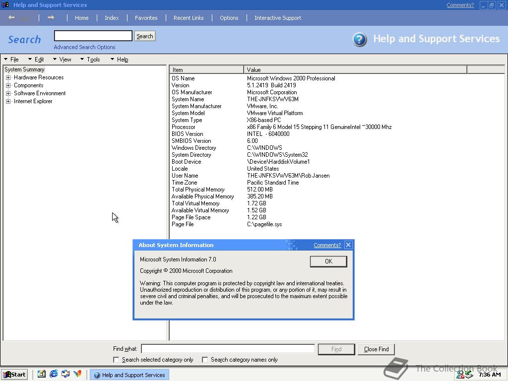Toggle Search category names only checkbox
Screen dimensions: 508x381
[205, 360]
